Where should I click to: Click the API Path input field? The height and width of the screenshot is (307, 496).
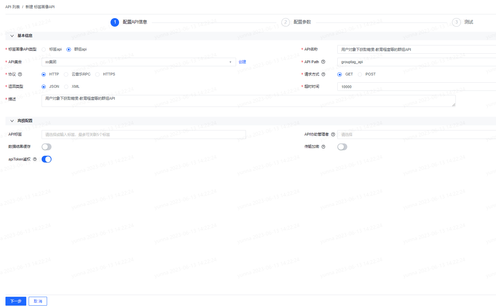(417, 62)
